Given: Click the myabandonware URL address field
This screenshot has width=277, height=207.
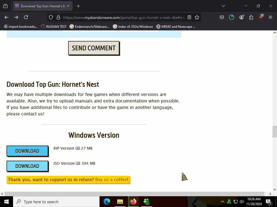Looking at the screenshot, I should pos(123,18).
